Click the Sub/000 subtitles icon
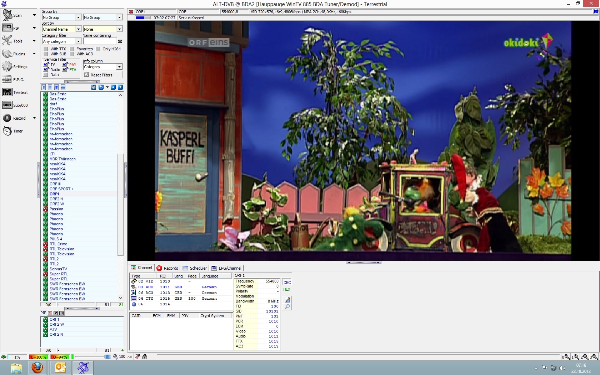This screenshot has height=375, width=600. [x=7, y=105]
